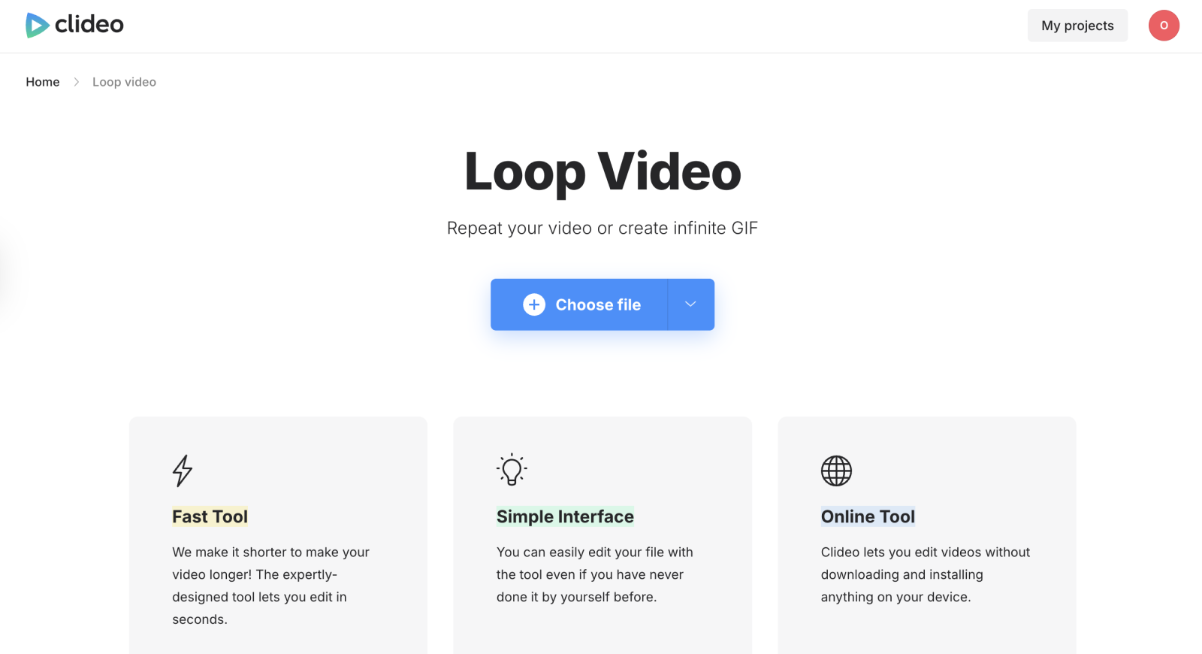Click the Simple Interface heading
Image resolution: width=1202 pixels, height=654 pixels.
click(x=565, y=516)
